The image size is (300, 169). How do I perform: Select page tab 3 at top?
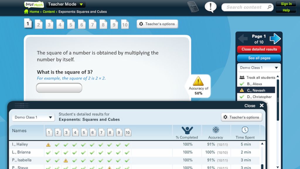coord(49,24)
